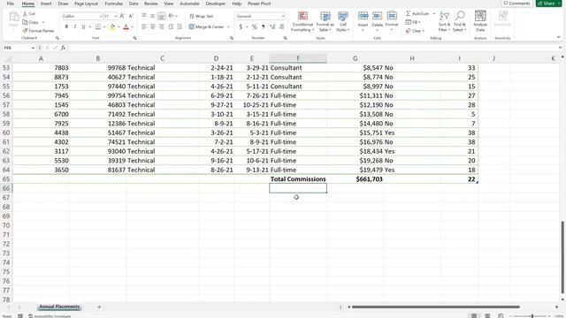
Task: Click Delete cells icon
Action: coord(378,16)
